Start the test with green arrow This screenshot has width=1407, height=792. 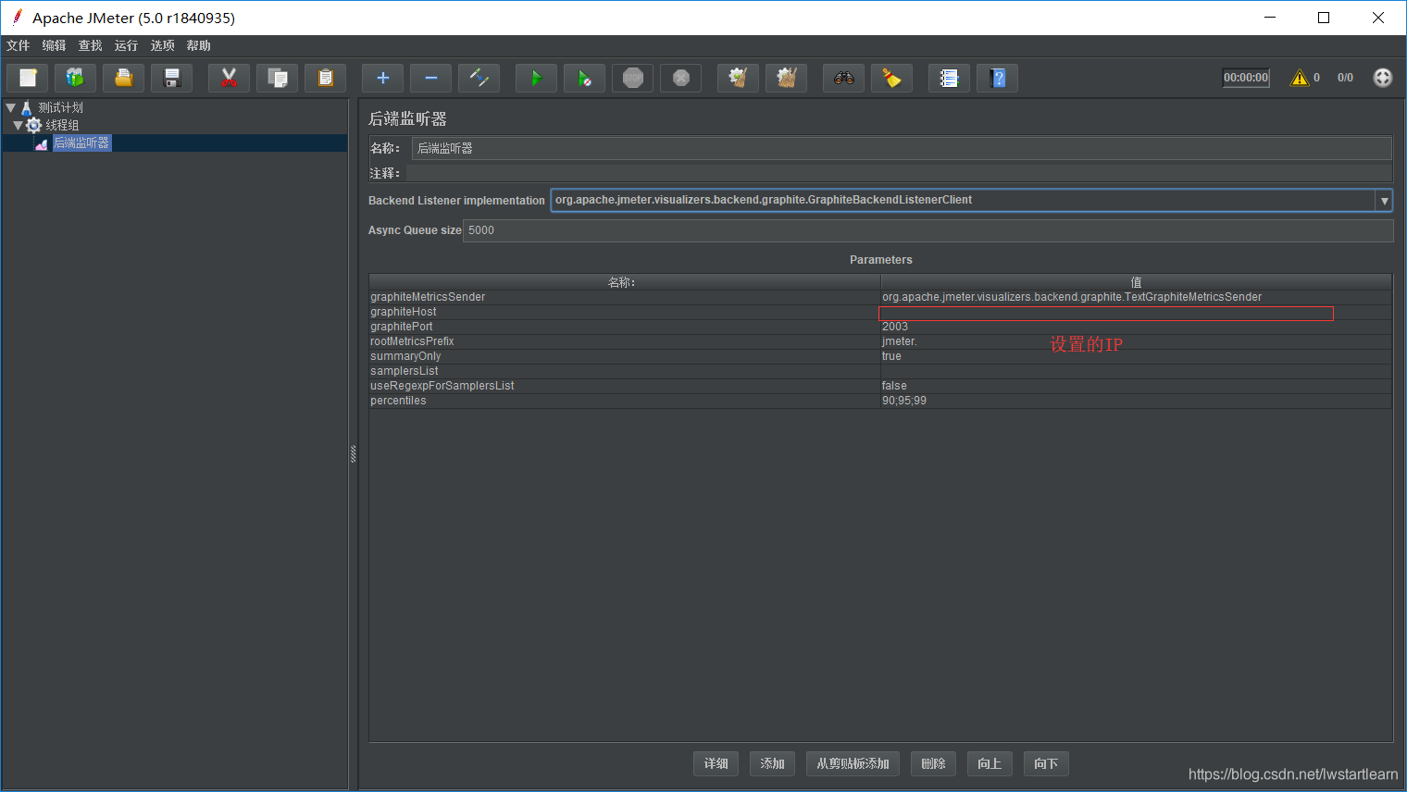(x=536, y=78)
